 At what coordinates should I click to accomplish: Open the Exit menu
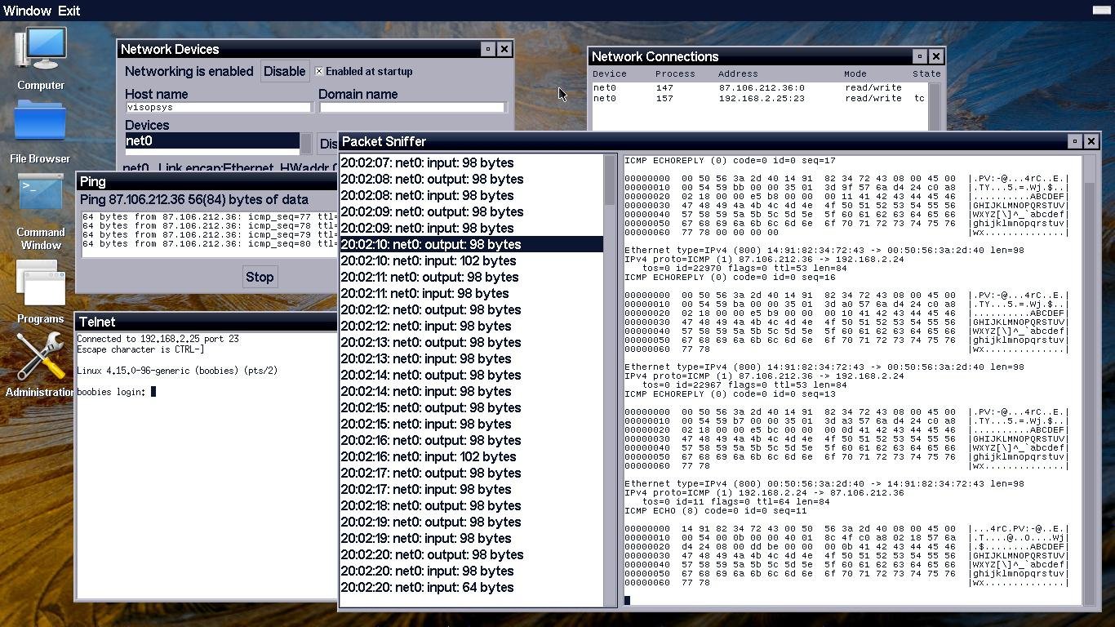pos(69,11)
